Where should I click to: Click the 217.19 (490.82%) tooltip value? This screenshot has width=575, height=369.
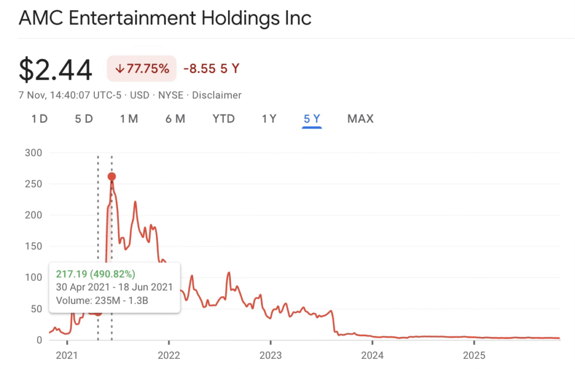coord(95,274)
